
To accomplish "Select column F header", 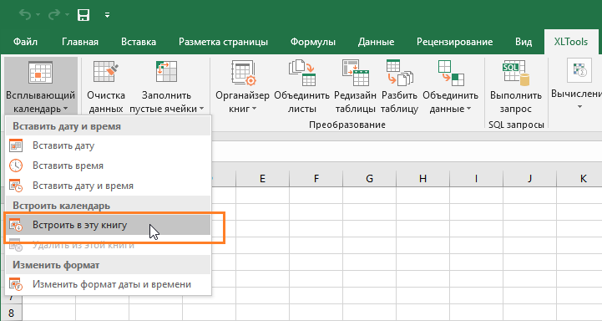I will click(x=316, y=178).
